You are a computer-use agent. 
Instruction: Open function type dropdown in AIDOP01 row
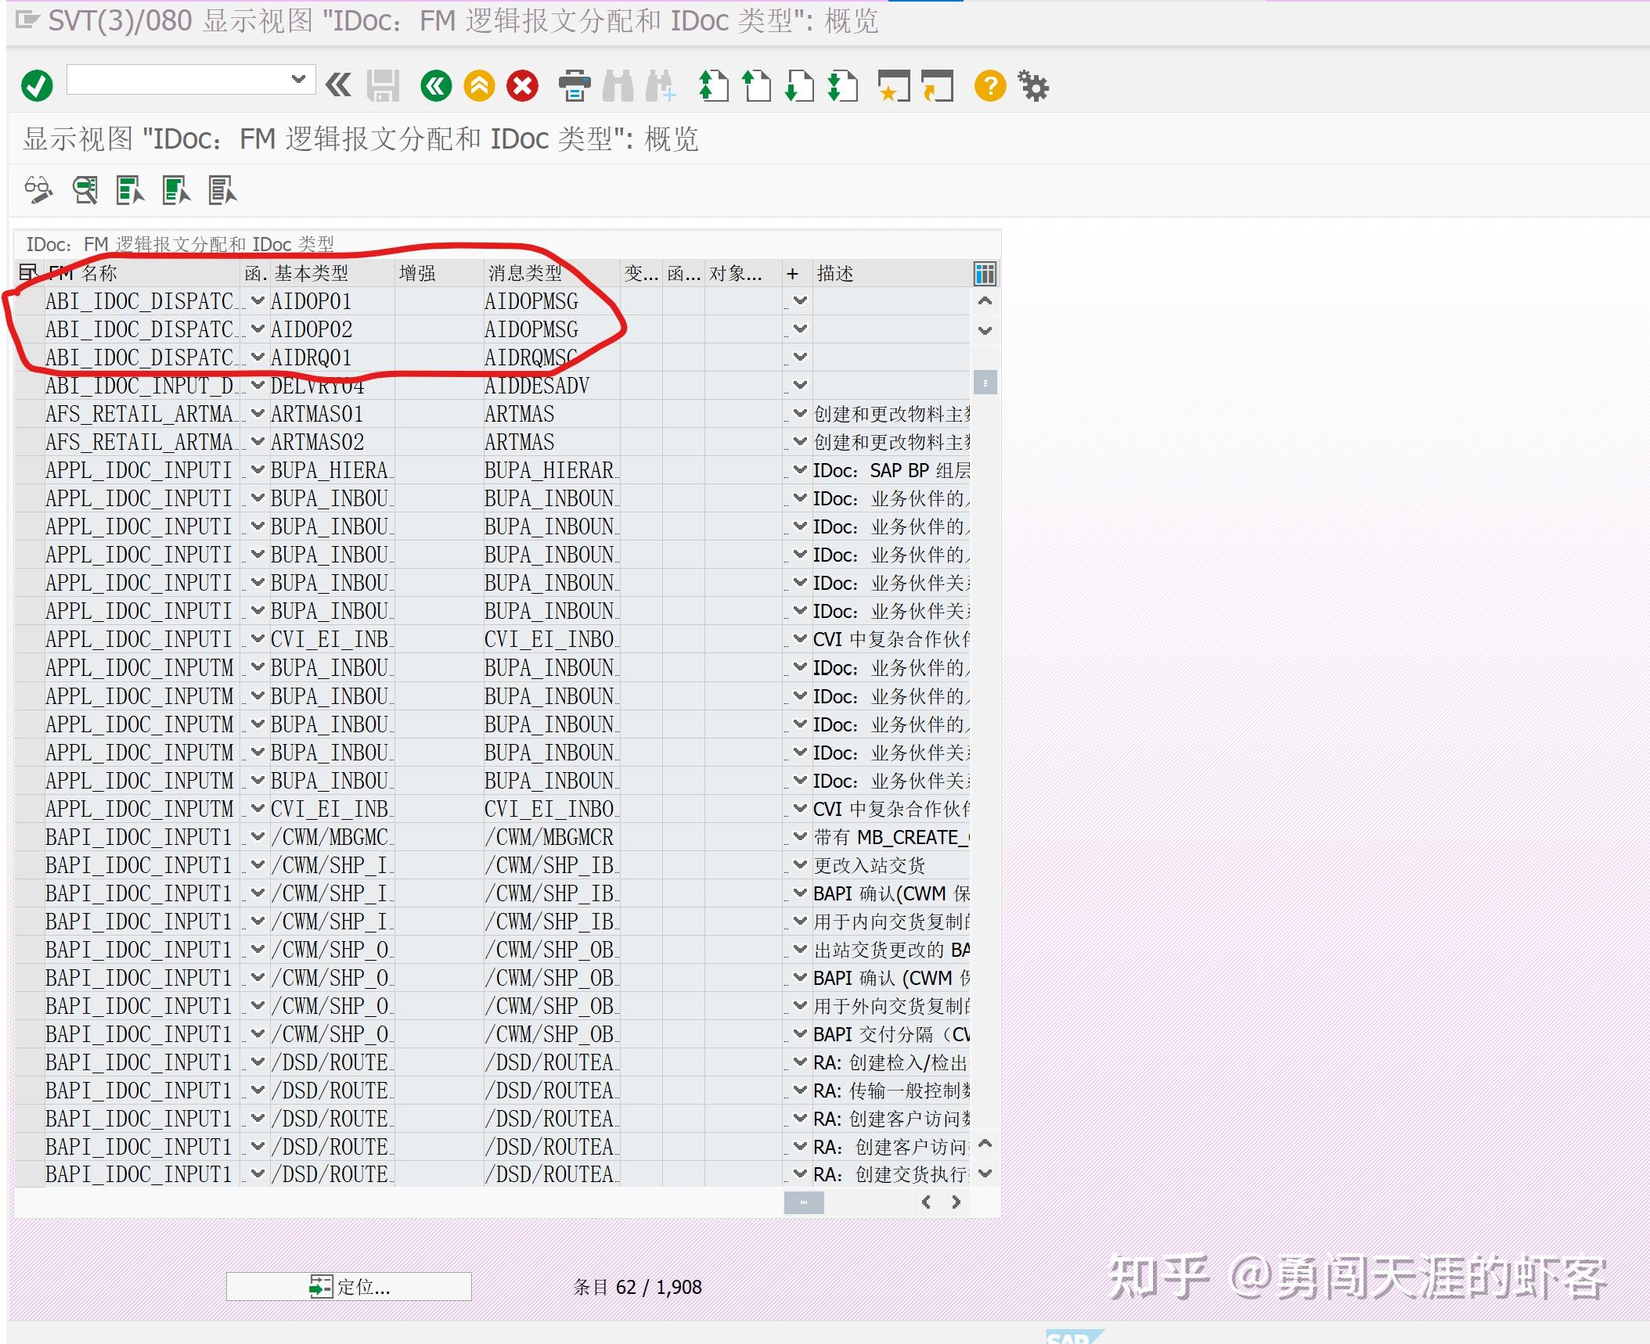coord(258,300)
